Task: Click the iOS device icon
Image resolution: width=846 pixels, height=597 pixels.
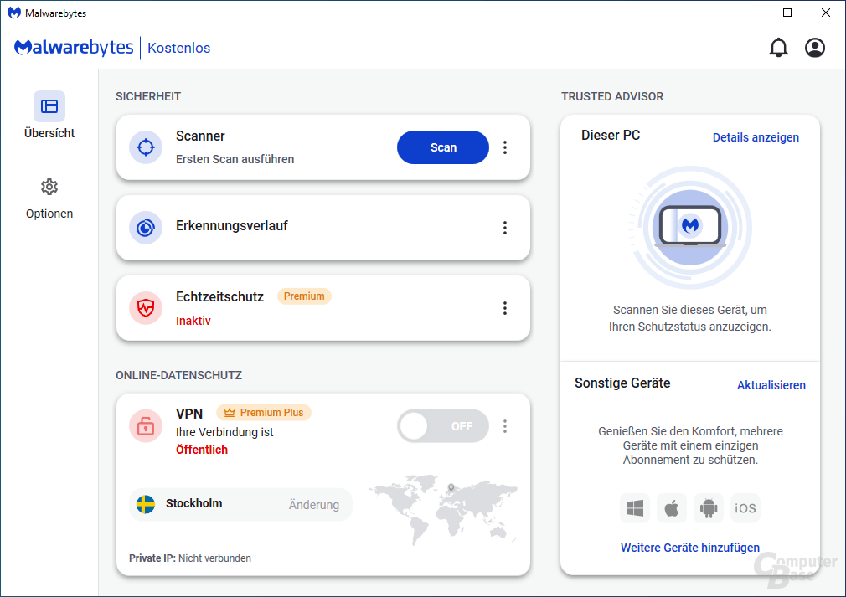Action: 745,508
